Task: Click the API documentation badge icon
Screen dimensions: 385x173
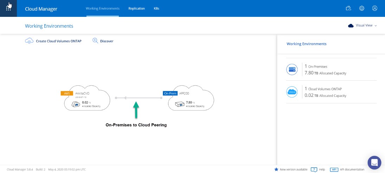Action: point(334,169)
